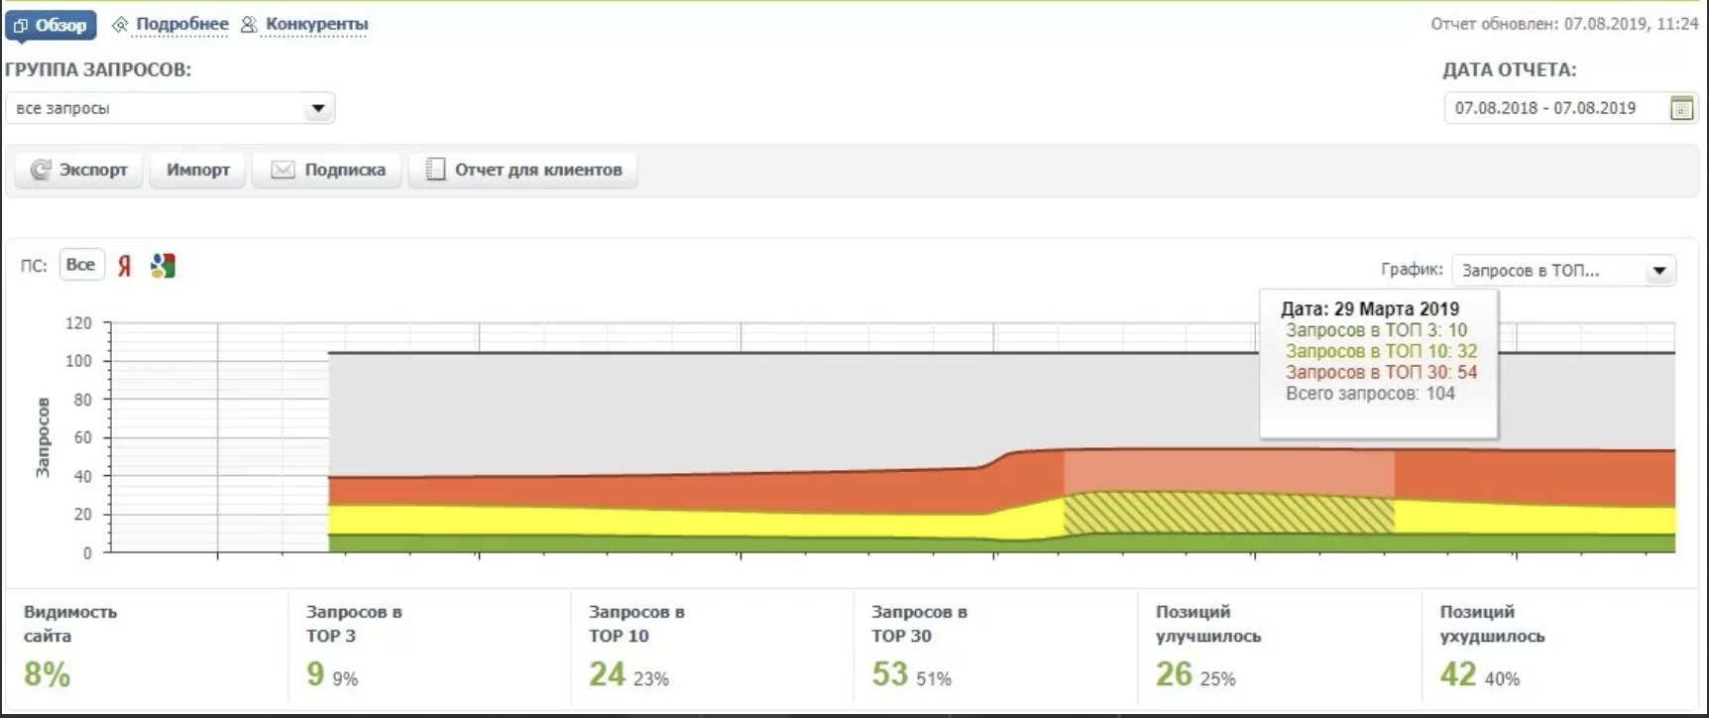Open the calendar date picker icon

(x=1681, y=108)
